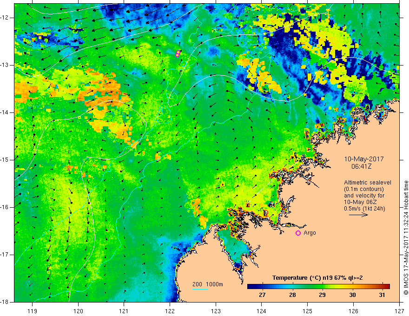Viewport: 409px width, 316px height.
Task: Click the magenta Argo legend circle
Action: [298, 233]
